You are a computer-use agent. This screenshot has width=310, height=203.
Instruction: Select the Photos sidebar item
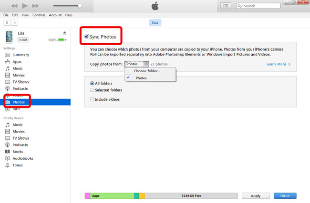[35, 102]
